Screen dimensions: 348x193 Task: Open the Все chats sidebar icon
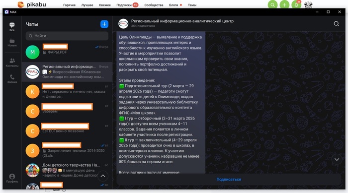click(x=12, y=27)
